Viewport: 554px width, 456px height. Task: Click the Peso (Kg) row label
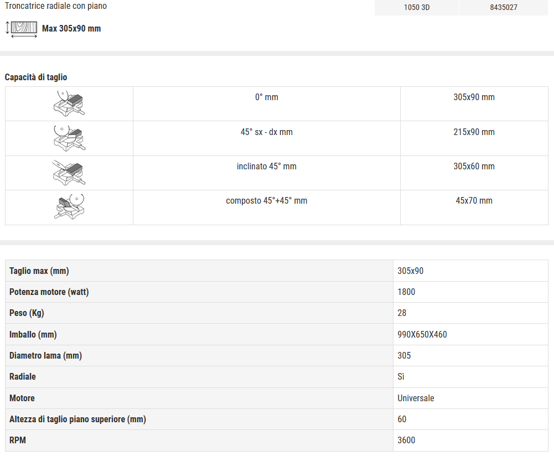point(27,313)
